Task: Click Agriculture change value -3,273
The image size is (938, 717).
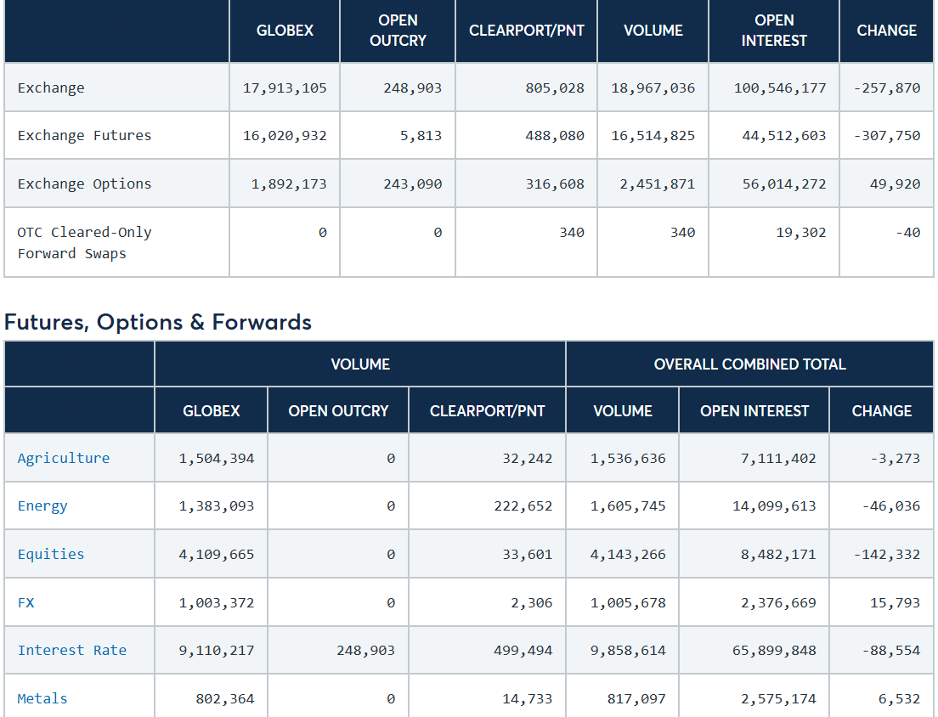Action: 895,459
